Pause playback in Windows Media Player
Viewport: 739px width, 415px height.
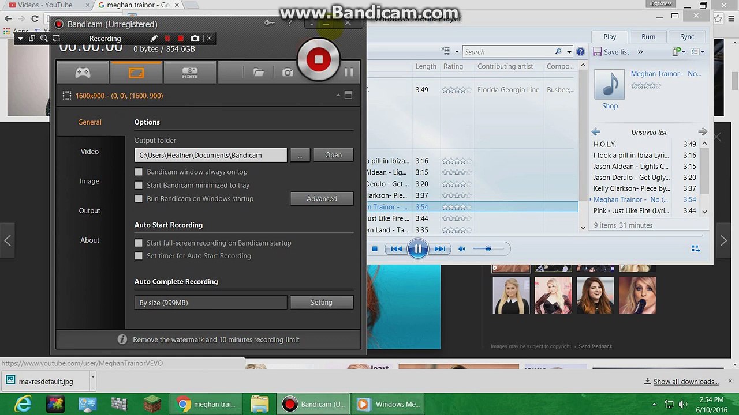tap(417, 249)
